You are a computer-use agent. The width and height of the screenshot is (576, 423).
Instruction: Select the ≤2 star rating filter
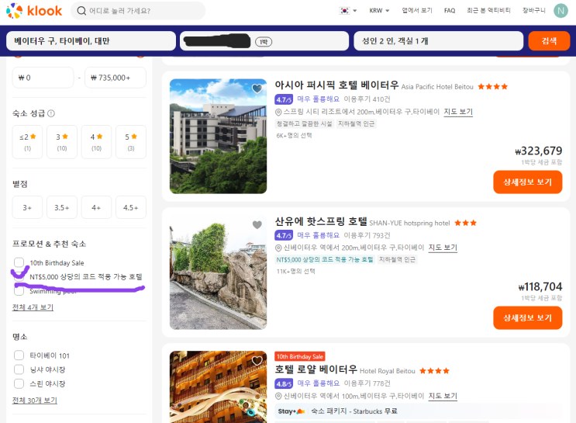(28, 142)
